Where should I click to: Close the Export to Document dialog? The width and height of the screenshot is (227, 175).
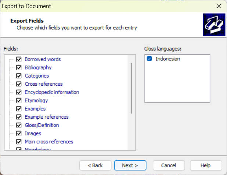[219, 6]
